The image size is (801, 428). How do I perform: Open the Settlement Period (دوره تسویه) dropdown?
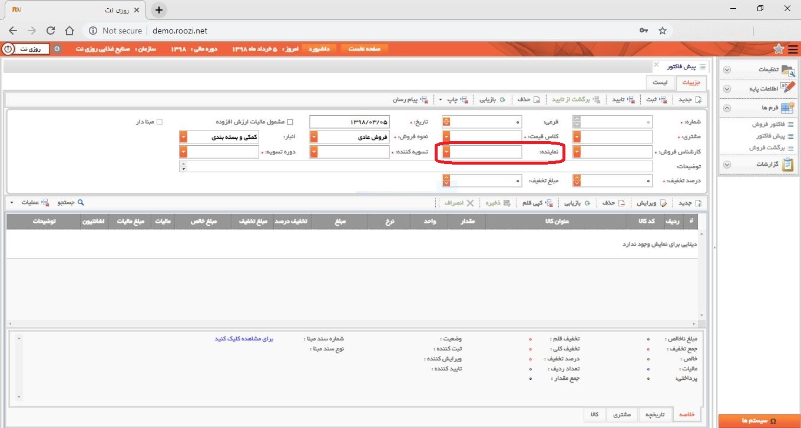coord(183,152)
